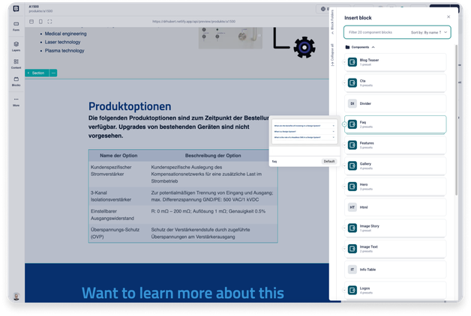This screenshot has width=471, height=316.
Task: Click the gear graphic in the preview
Action: [304, 47]
